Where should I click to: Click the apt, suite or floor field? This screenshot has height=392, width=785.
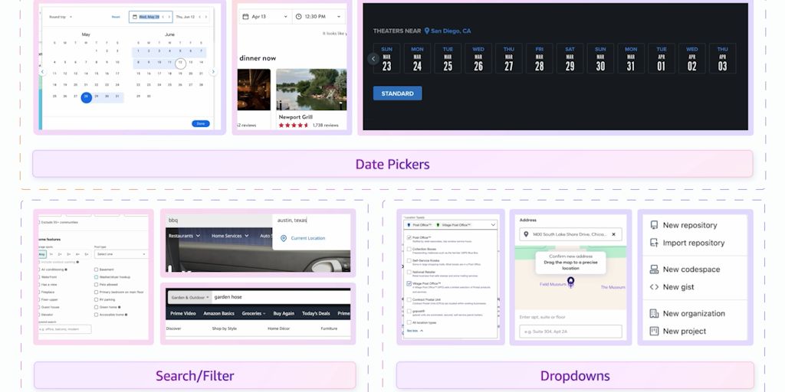point(570,332)
